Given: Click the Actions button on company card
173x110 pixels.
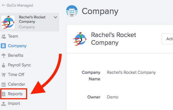Looking at the screenshot, I should point(168,39).
